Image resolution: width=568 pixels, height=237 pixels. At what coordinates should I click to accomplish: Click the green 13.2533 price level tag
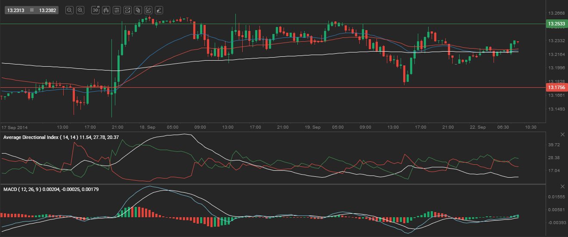pyautogui.click(x=556, y=24)
